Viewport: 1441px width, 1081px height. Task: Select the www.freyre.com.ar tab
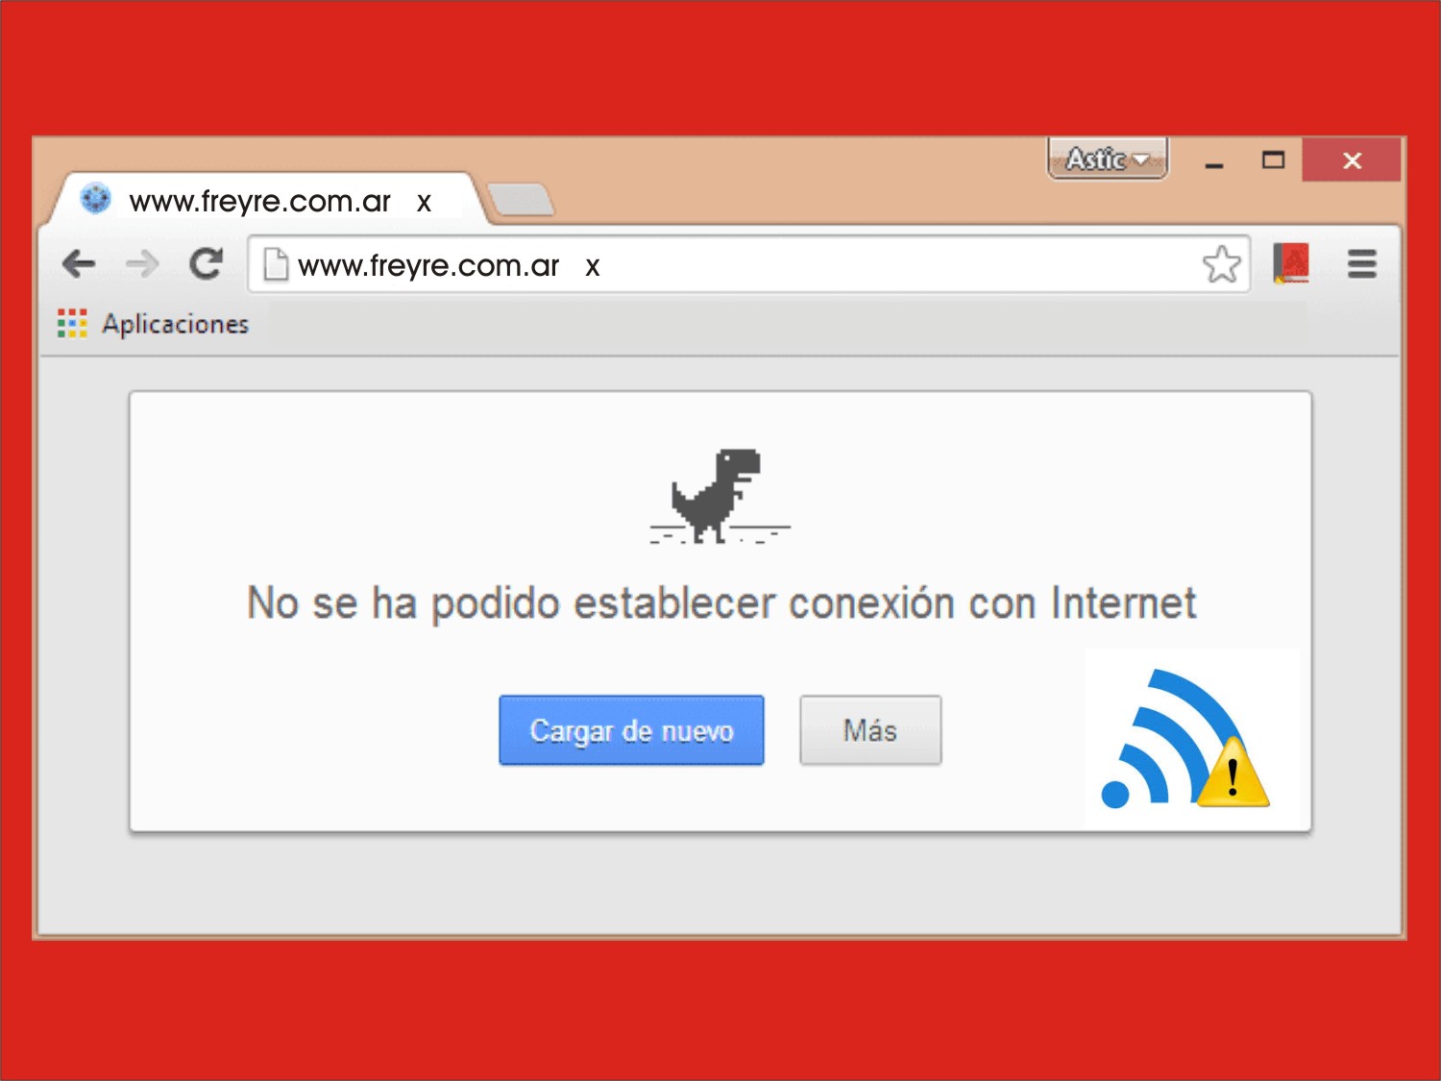coord(259,202)
